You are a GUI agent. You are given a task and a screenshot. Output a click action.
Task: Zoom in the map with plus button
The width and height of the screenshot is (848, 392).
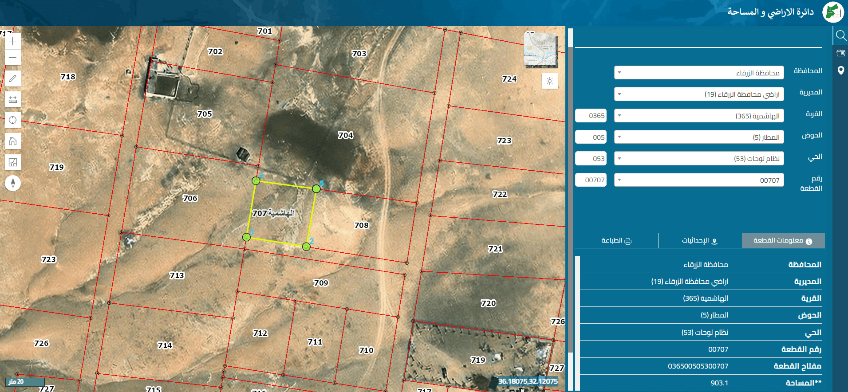pos(13,41)
